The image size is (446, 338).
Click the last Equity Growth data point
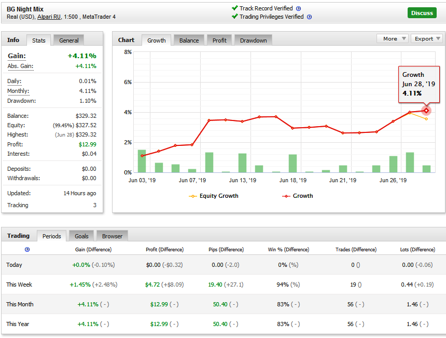coord(426,119)
